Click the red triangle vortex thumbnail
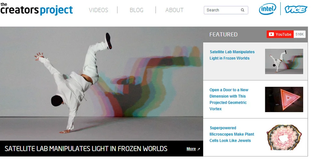The image size is (320, 159). pyautogui.click(x=284, y=99)
